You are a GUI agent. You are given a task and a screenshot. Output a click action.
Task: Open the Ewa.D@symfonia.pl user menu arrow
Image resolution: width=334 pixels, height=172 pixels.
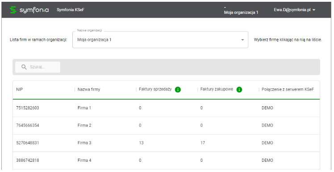coord(313,10)
